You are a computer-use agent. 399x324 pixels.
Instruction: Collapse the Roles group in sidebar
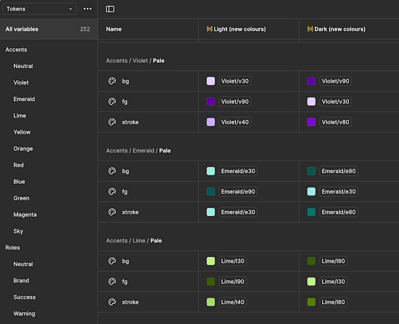[12, 248]
